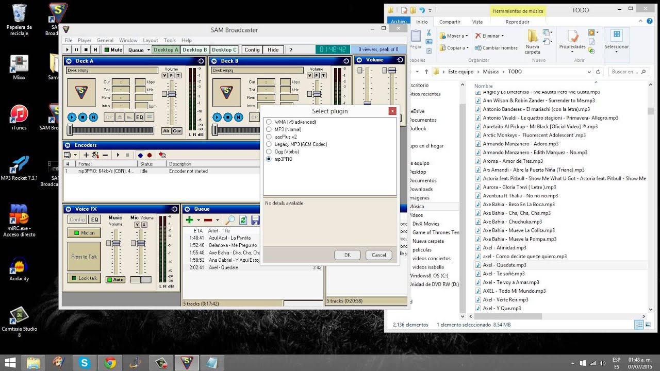Adjust Deck A volume slider
This screenshot has height=371, width=660.
[171, 94]
